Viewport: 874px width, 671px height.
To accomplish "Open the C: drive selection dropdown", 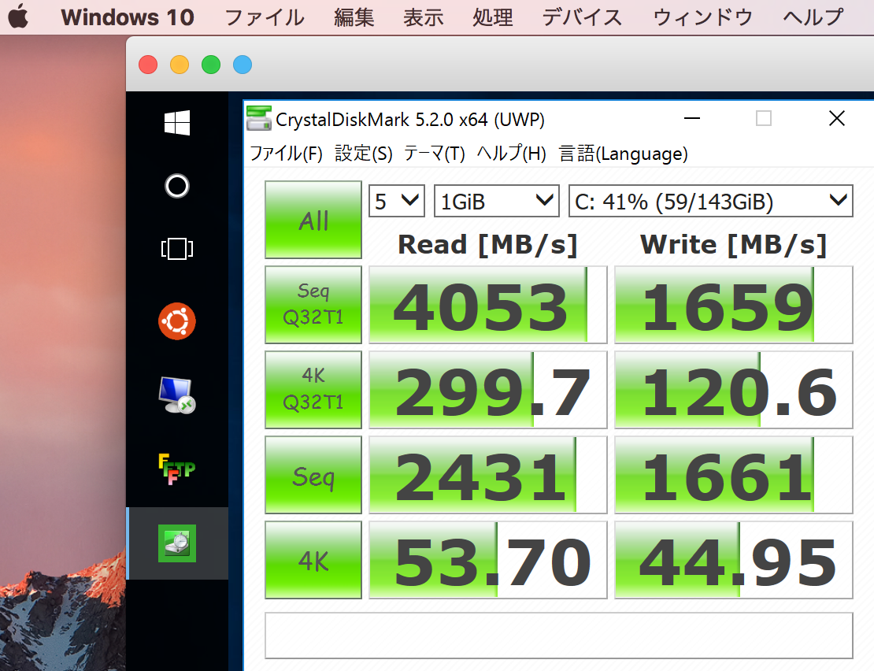I will tap(711, 201).
